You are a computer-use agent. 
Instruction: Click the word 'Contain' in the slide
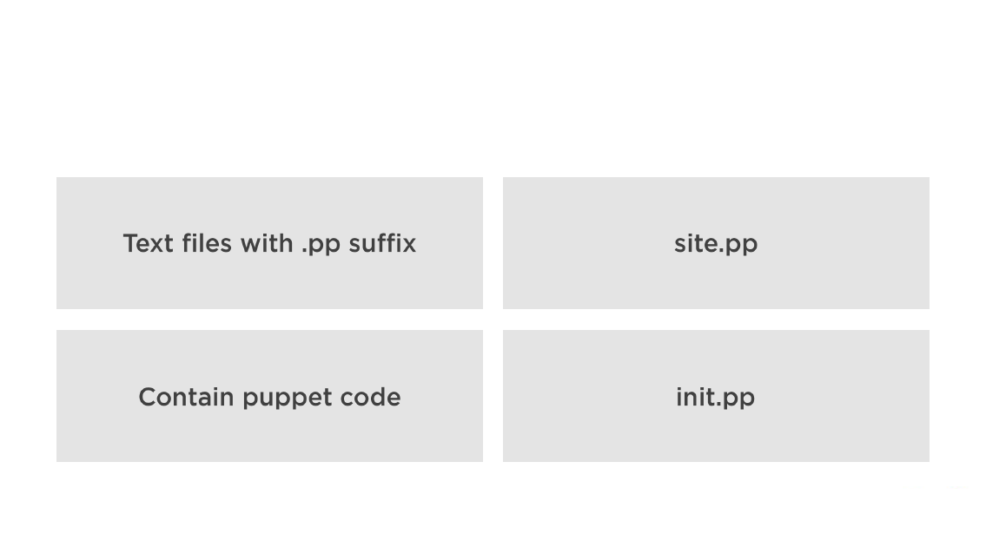(186, 397)
